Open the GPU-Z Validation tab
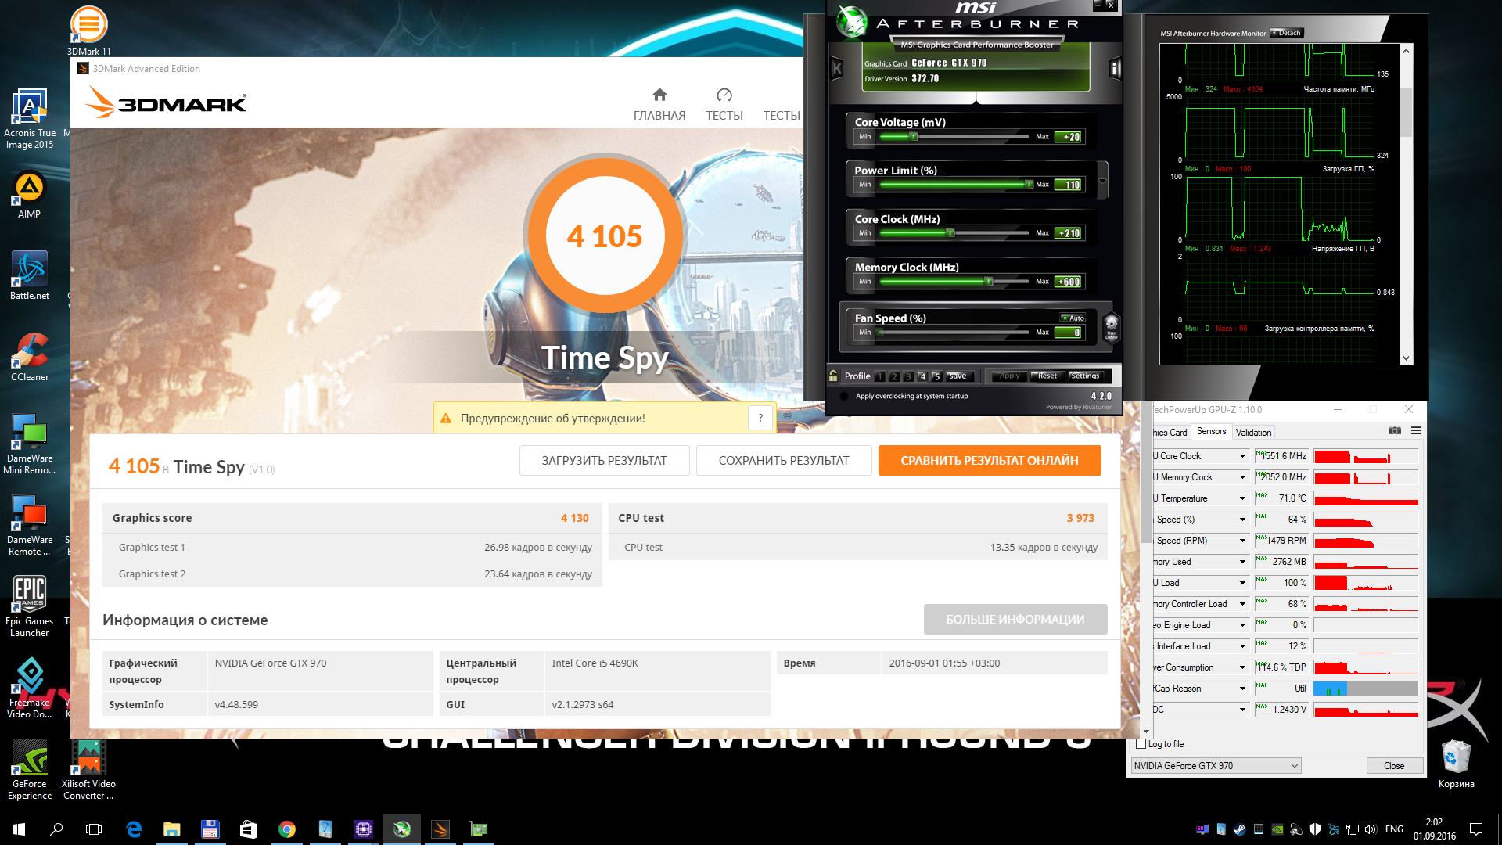 coord(1253,432)
